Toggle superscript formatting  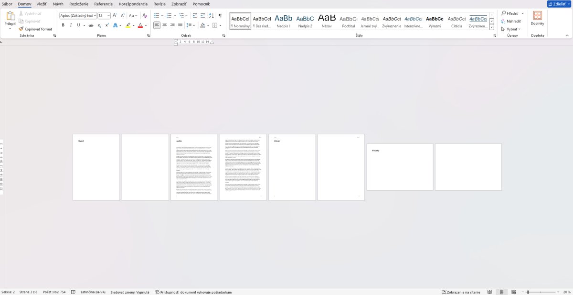point(106,25)
